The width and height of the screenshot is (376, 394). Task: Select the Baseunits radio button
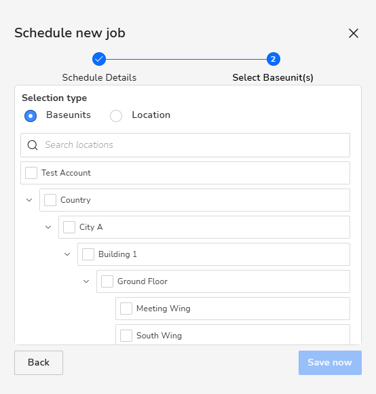tap(31, 116)
